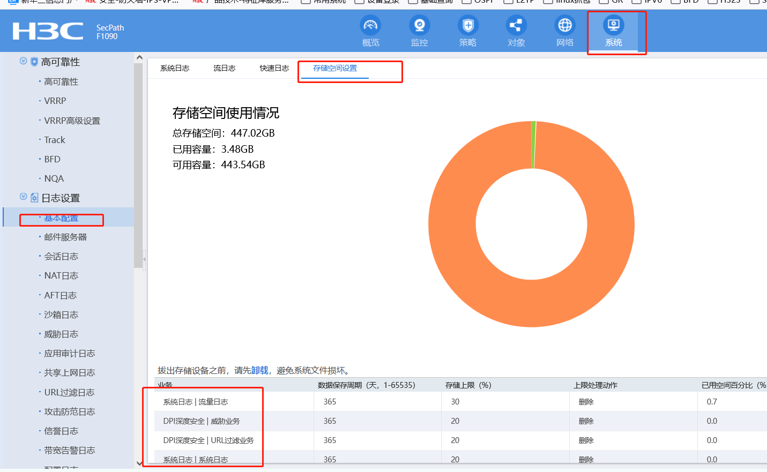The height and width of the screenshot is (472, 767).
Task: Click the 365 retention value in 威胁业务 row
Action: 330,421
